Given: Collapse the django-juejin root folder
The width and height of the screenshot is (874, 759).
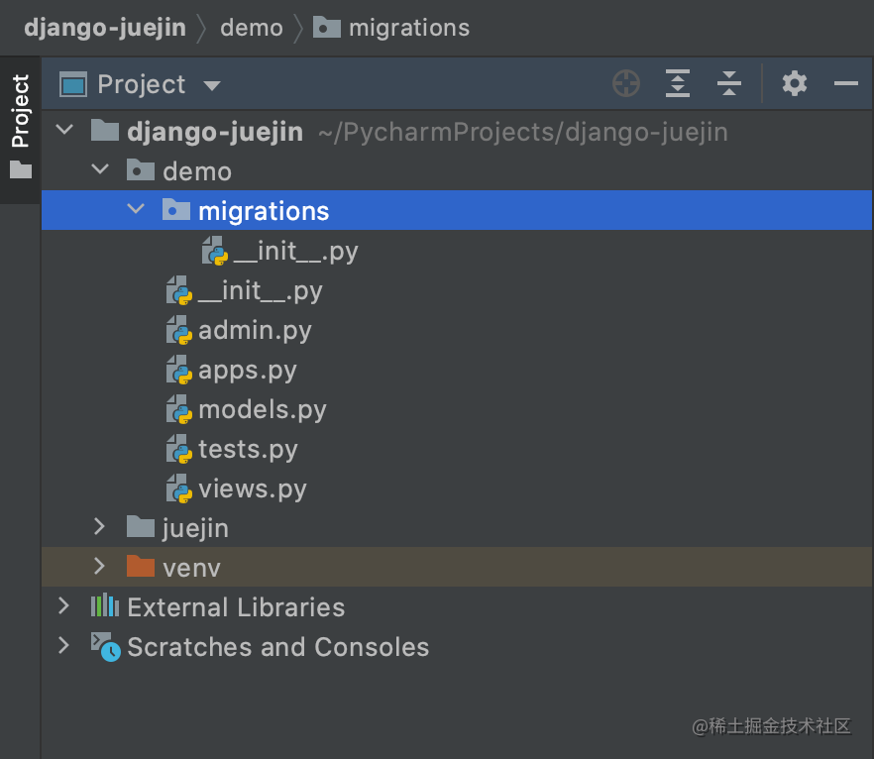Looking at the screenshot, I should (64, 130).
